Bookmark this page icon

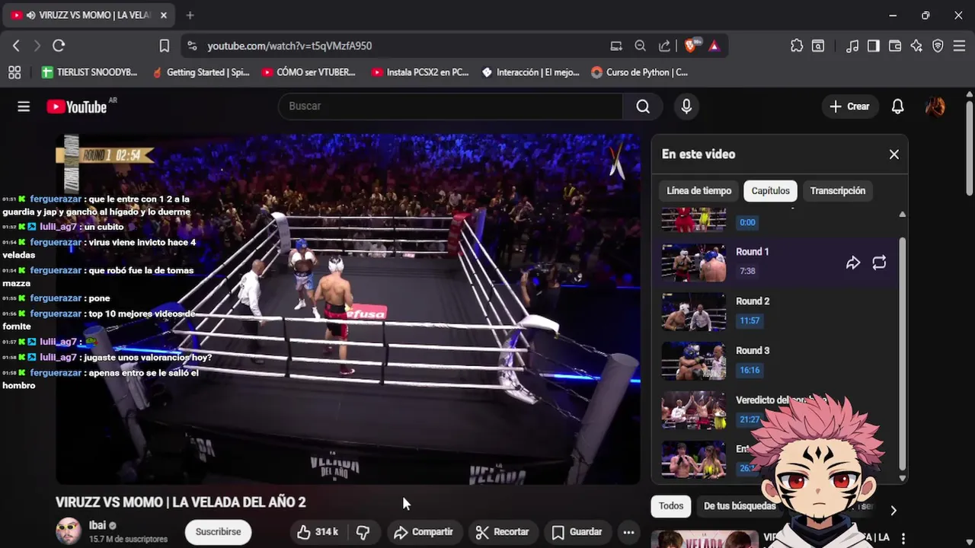(164, 46)
